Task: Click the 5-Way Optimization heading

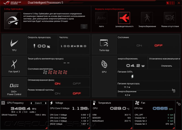Action: (14, 9)
